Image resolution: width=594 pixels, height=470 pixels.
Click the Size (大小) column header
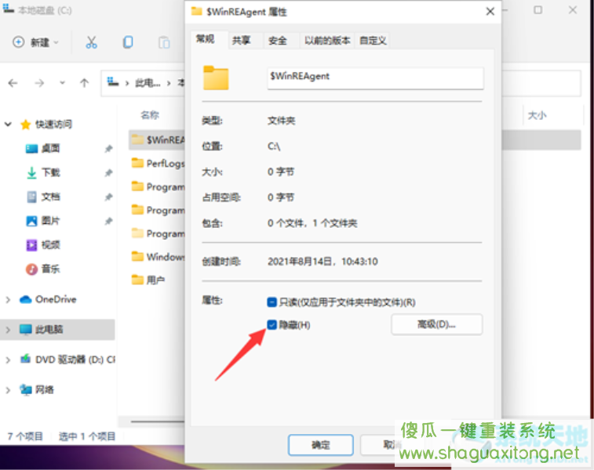click(538, 115)
